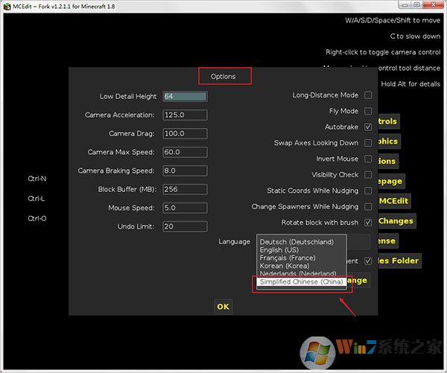Select Simplified Chinese (China) language
447x373 pixels.
pyautogui.click(x=301, y=282)
